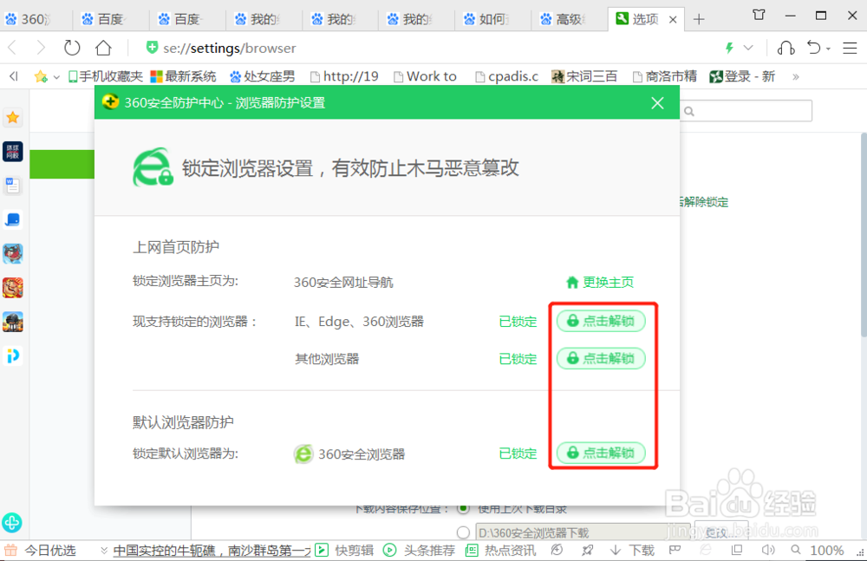Unlock homepage for 其他浏览器

[x=601, y=358]
